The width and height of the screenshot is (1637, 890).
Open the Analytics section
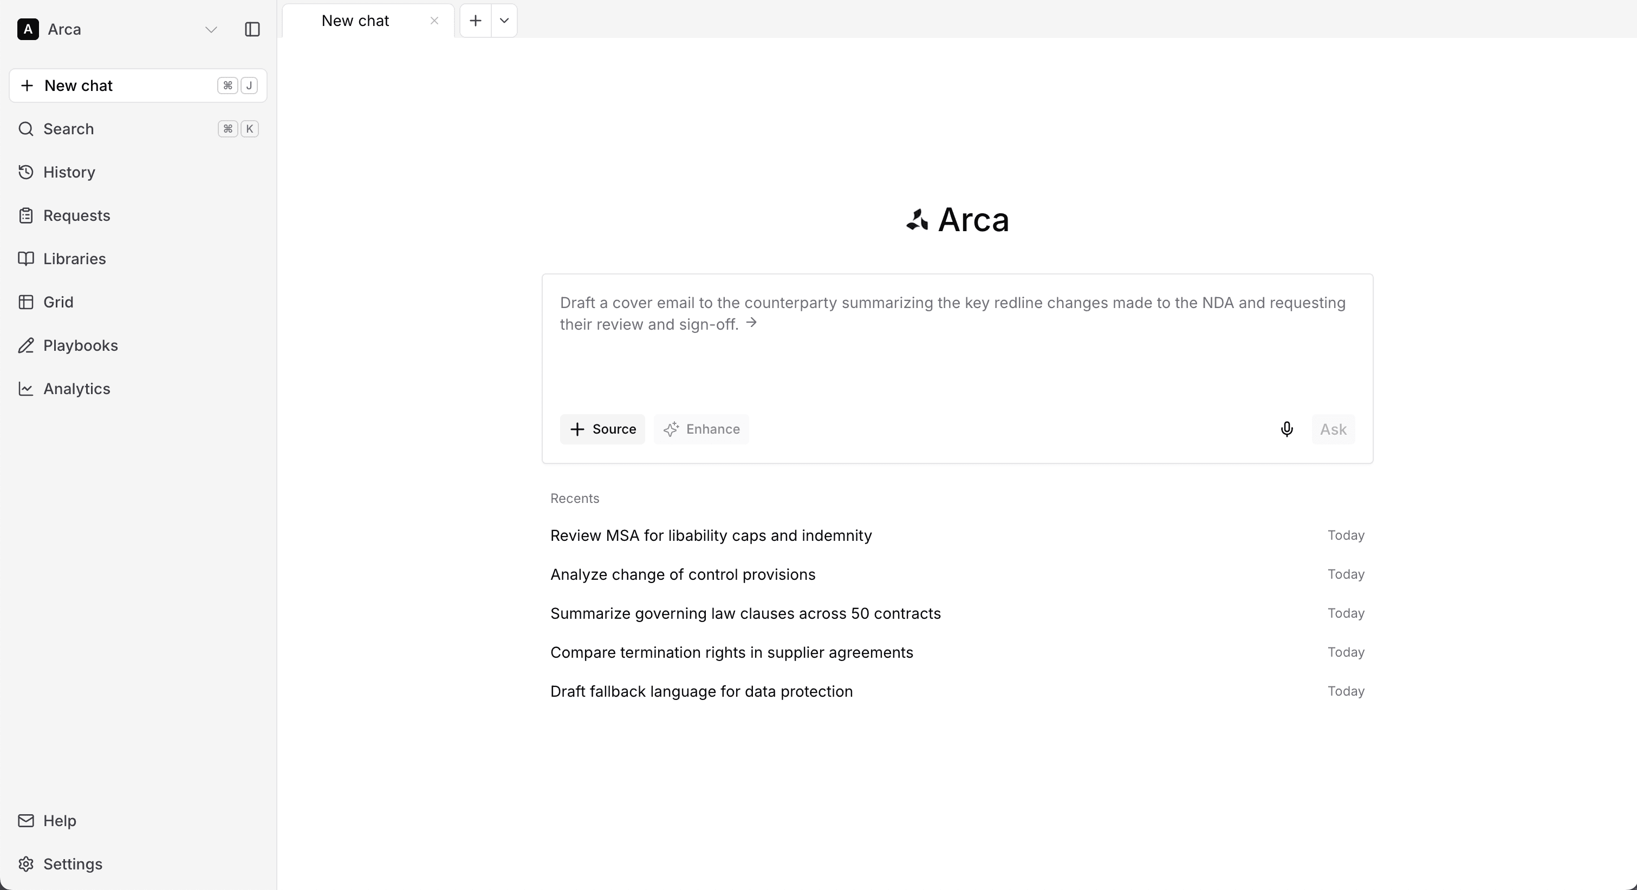[76, 388]
